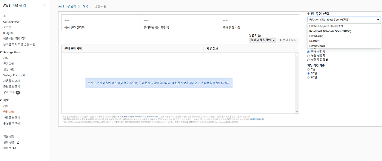Click the 장바구니 count badge showing 0
This screenshot has height=161, width=382.
(x=18, y=93)
